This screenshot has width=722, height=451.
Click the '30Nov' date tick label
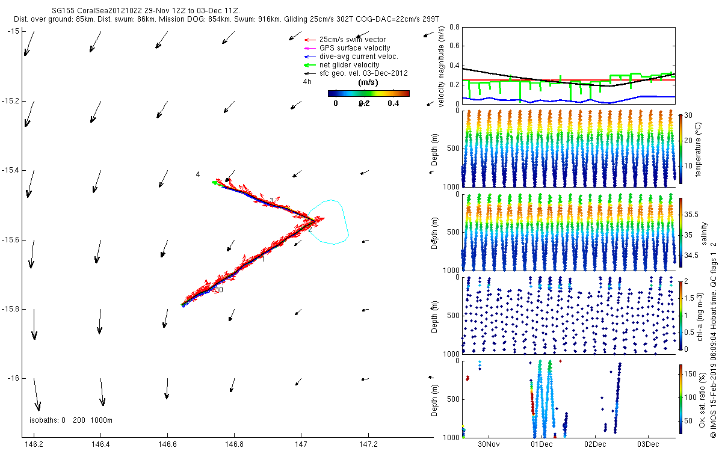coord(489,445)
